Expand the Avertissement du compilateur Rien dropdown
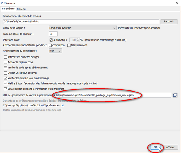This screenshot has height=153, width=181. pyautogui.click(x=55, y=51)
